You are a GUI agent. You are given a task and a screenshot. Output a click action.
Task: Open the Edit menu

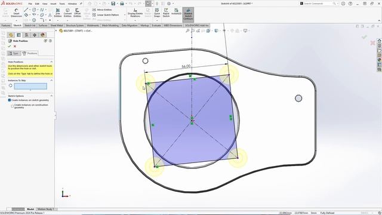coord(37,4)
